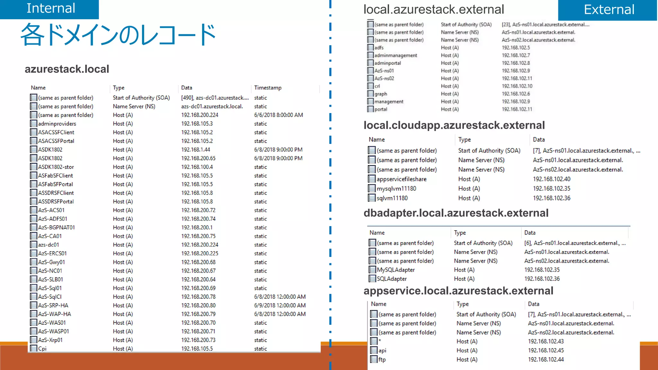Click the record icon beside adminproviders
Viewport: 658px width, 370px height.
pos(33,123)
